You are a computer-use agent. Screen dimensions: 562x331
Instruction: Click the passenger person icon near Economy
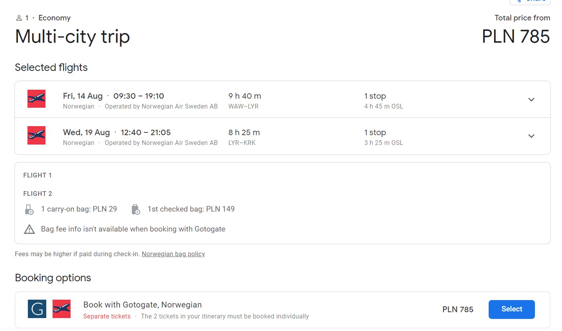[x=19, y=18]
